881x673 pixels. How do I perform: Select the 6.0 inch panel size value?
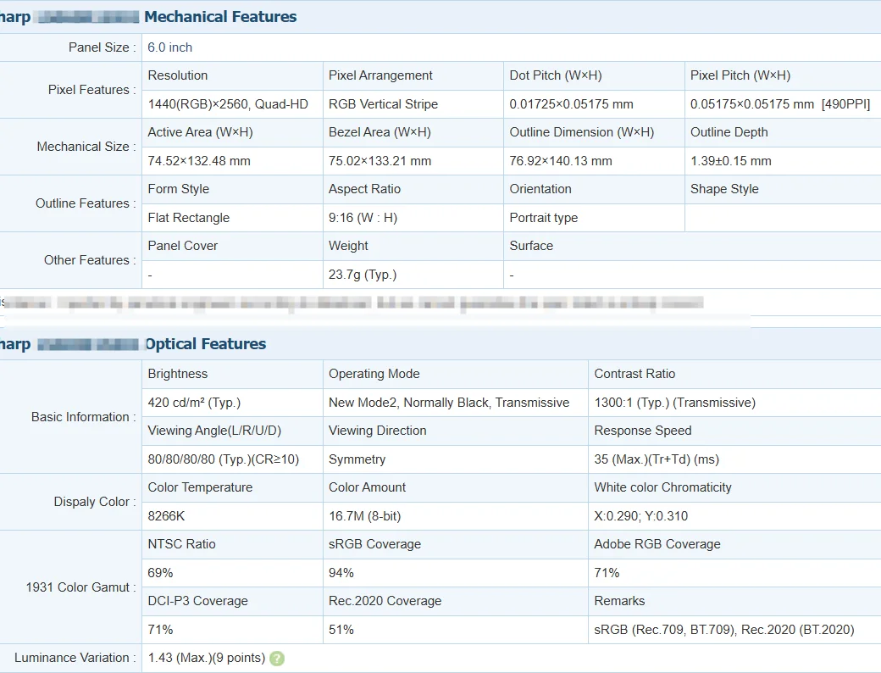tap(170, 47)
